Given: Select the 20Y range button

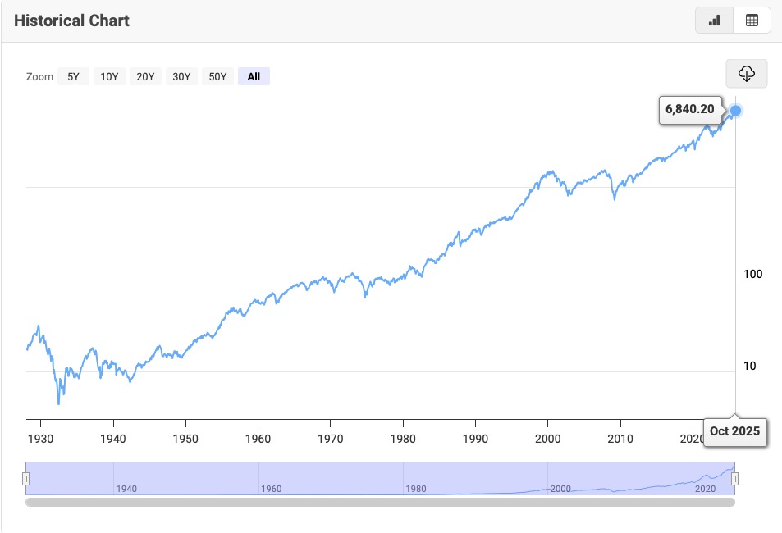Looking at the screenshot, I should point(144,75).
